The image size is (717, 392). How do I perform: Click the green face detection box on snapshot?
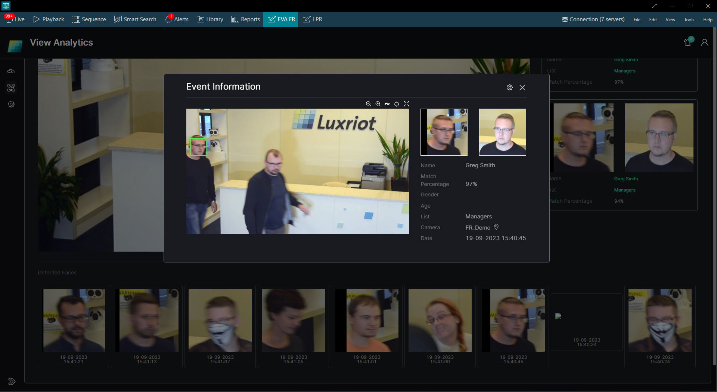(x=198, y=147)
